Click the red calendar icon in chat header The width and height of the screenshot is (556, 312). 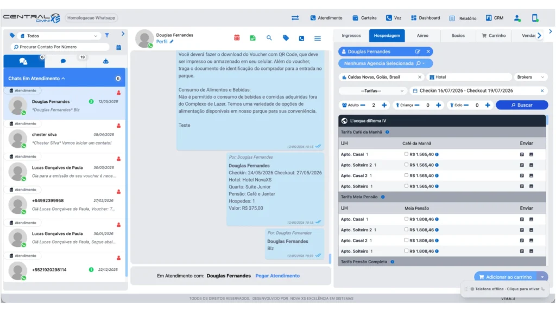click(237, 37)
